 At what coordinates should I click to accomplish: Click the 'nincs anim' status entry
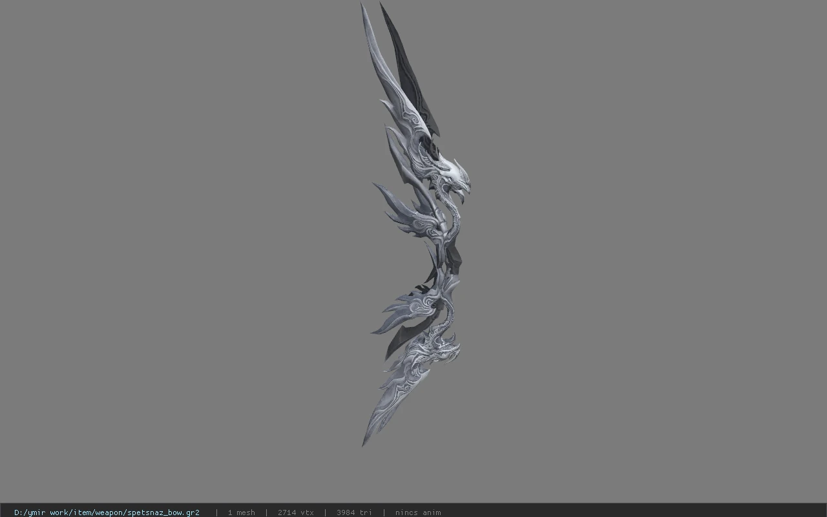[418, 512]
